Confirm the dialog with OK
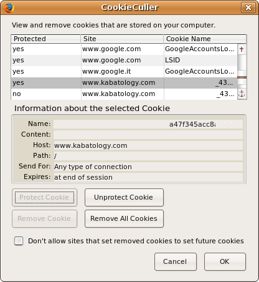The width and height of the screenshot is (259, 282). pos(225,261)
